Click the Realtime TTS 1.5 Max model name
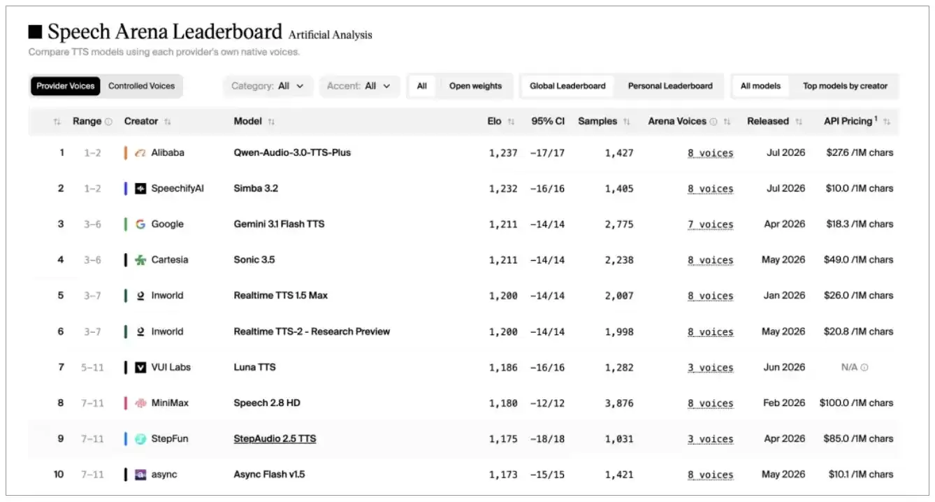The height and width of the screenshot is (502, 935). click(x=281, y=295)
